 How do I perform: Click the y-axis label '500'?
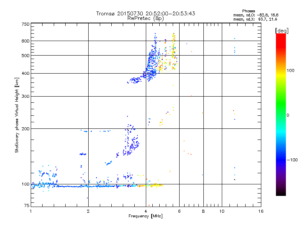(25, 56)
